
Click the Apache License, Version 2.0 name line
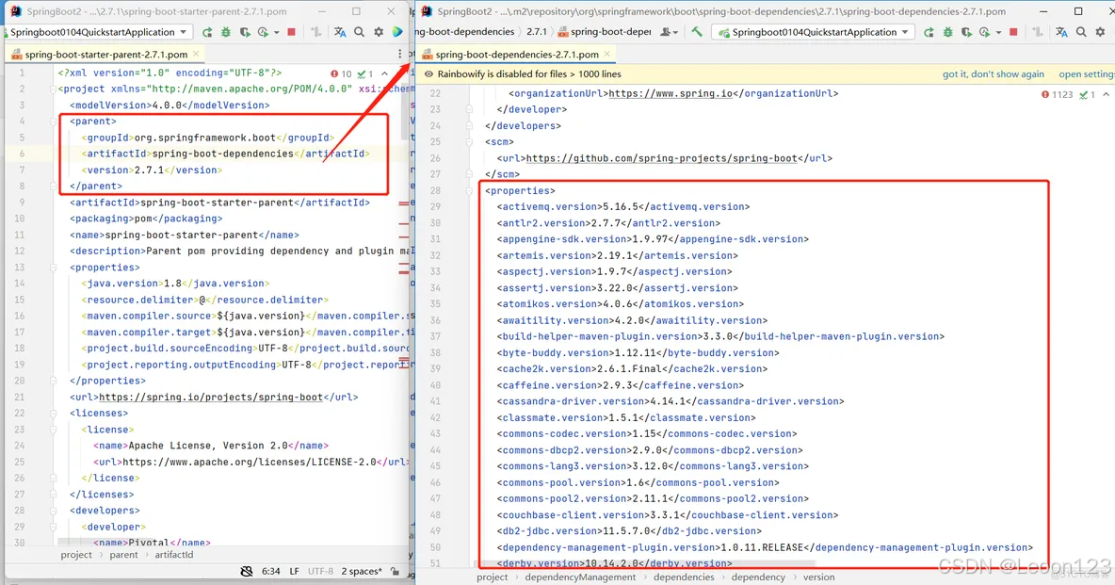(211, 446)
